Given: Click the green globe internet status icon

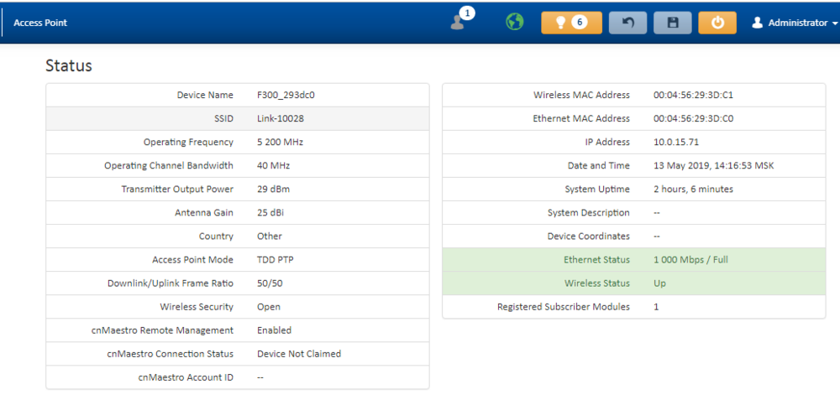Looking at the screenshot, I should pos(514,23).
